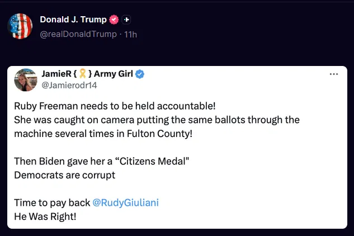
Task: Click the red verified badge
Action: (x=114, y=20)
